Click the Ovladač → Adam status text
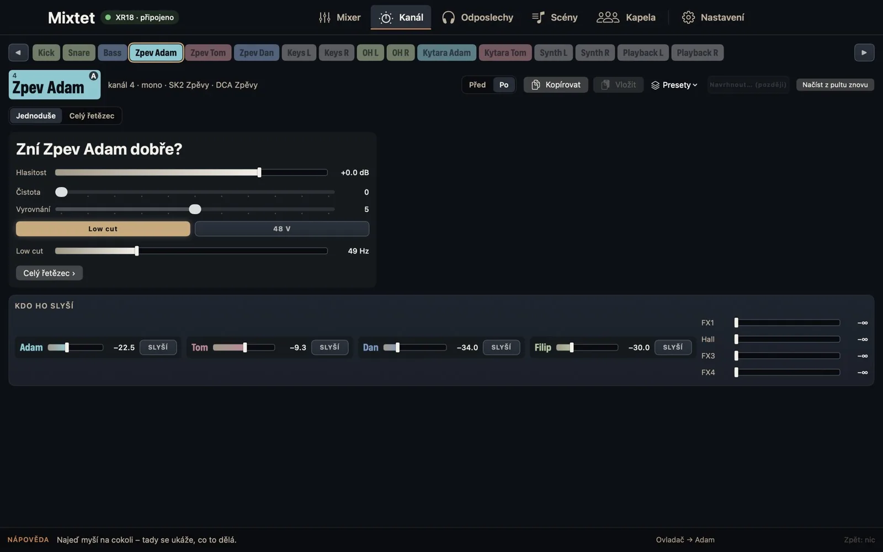The image size is (883, 552). (685, 540)
